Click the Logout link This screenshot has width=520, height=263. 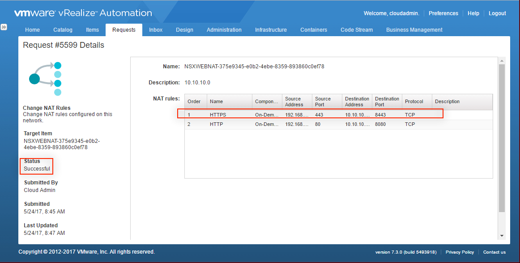click(x=497, y=13)
